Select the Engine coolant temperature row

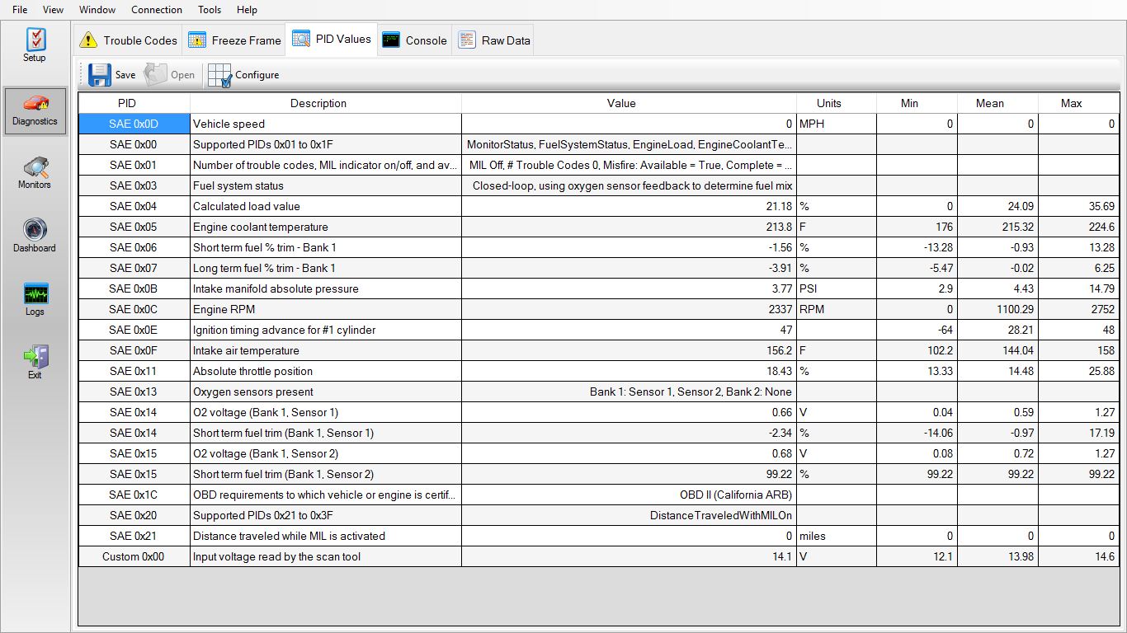click(326, 227)
